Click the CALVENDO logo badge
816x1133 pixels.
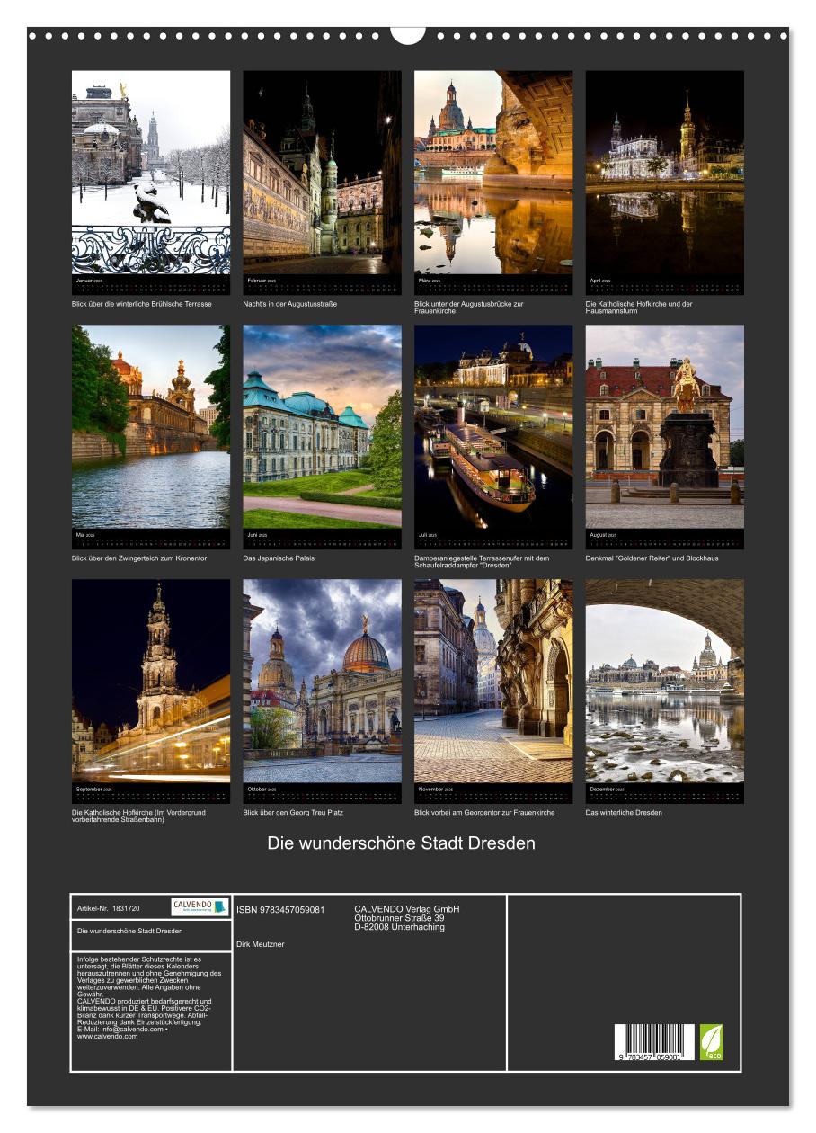(x=200, y=907)
